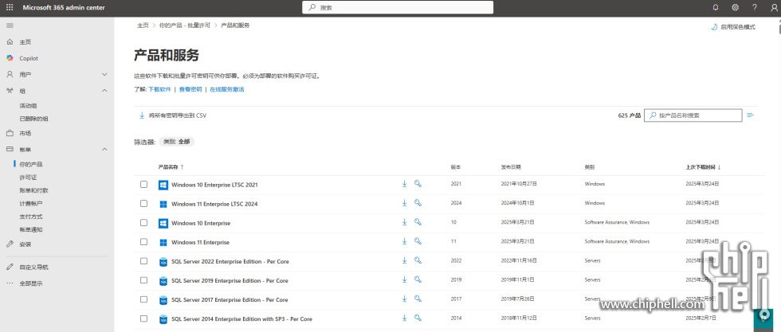Click the 查看密钥 link
Screen dimensions: 781x332
click(x=190, y=90)
